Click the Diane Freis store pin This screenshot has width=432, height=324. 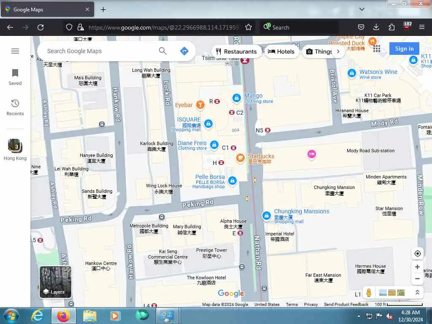214,145
